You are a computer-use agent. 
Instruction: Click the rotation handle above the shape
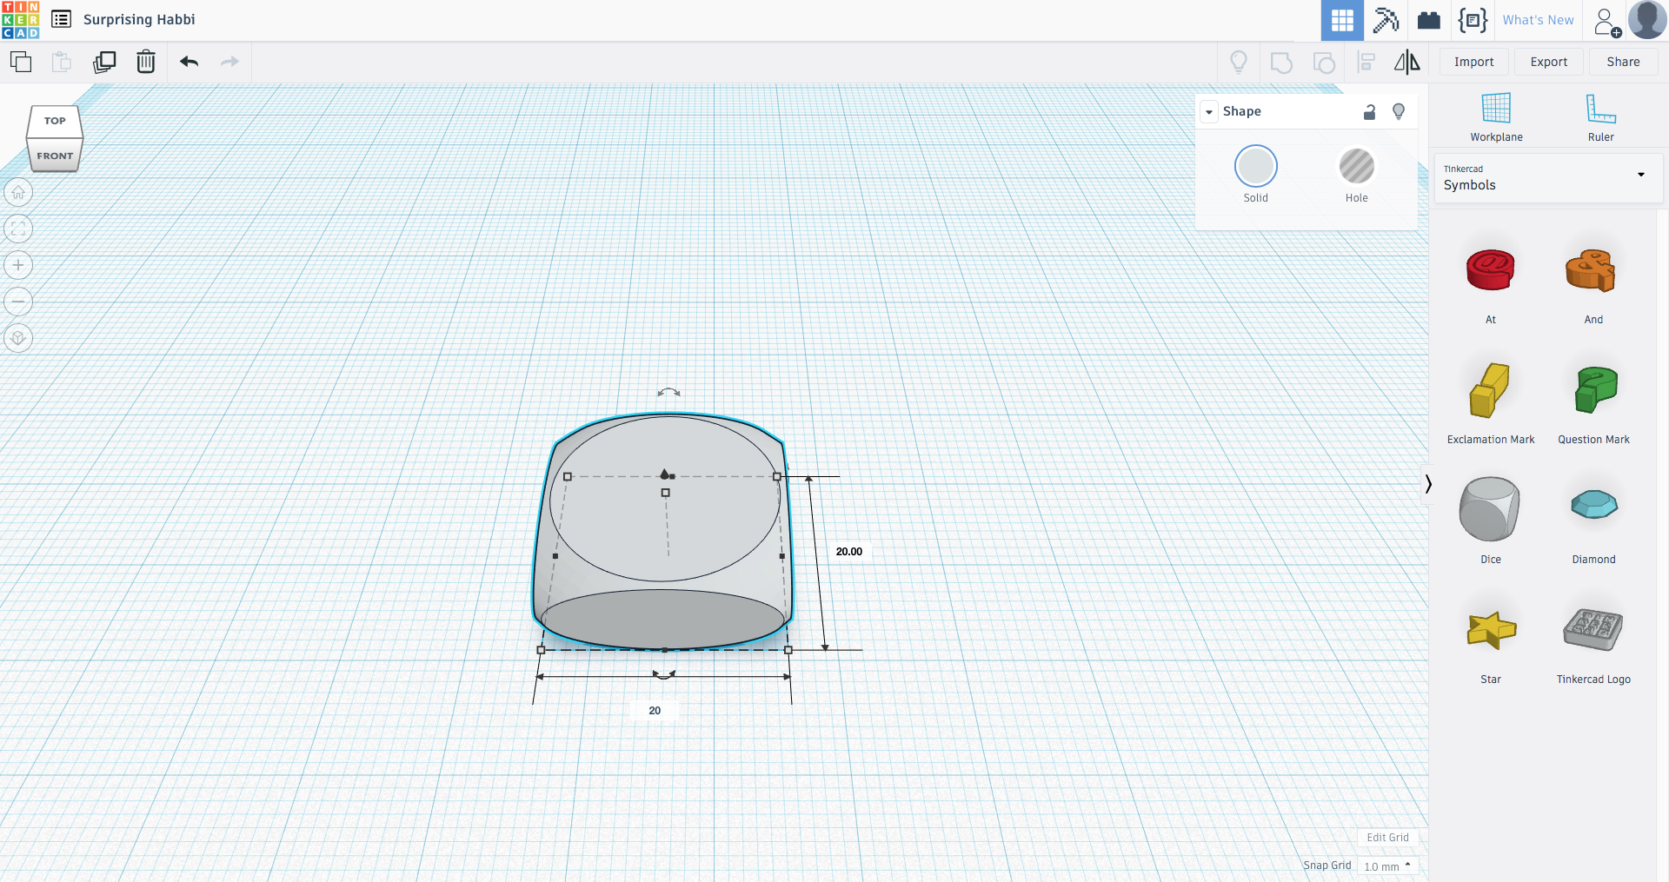tap(668, 393)
